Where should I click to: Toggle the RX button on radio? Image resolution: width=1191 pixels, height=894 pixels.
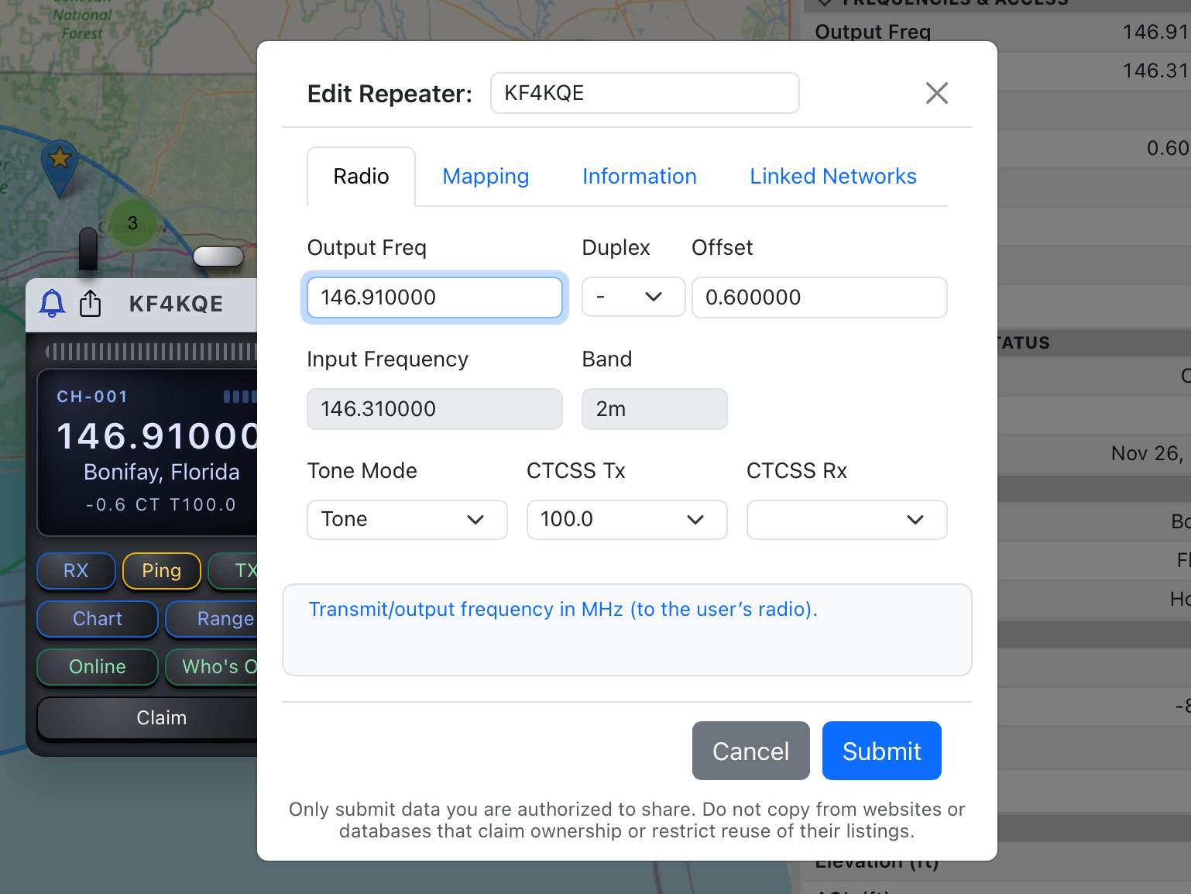coord(76,571)
